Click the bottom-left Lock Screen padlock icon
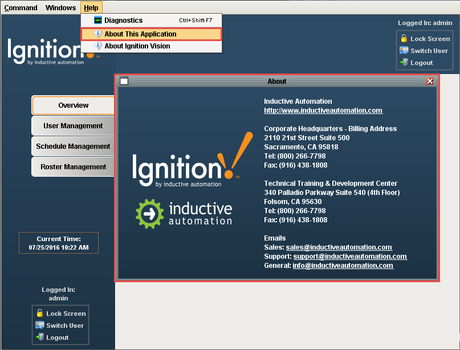 click(x=40, y=314)
